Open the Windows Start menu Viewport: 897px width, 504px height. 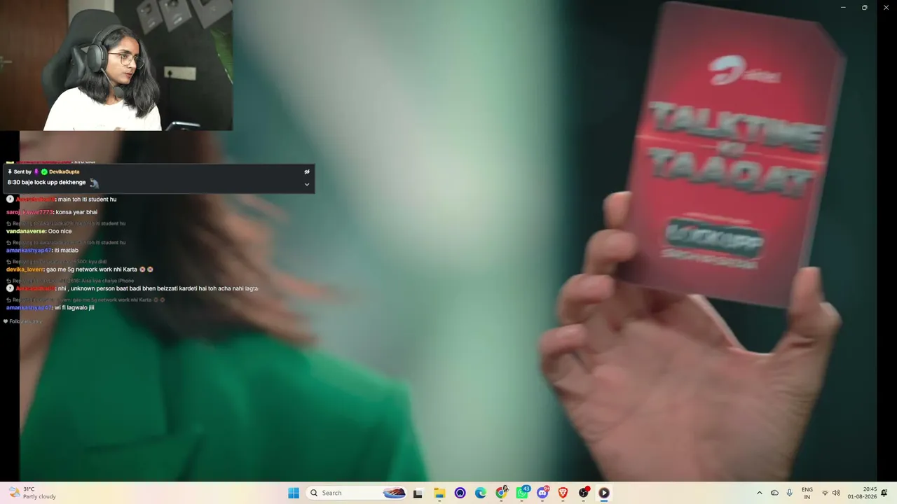click(x=294, y=493)
